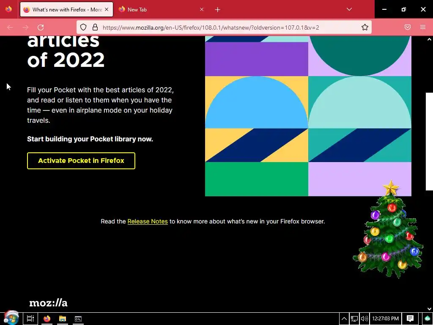Click the page scrollbar down arrow
Screen dimensions: 433x325
pyautogui.click(x=429, y=308)
